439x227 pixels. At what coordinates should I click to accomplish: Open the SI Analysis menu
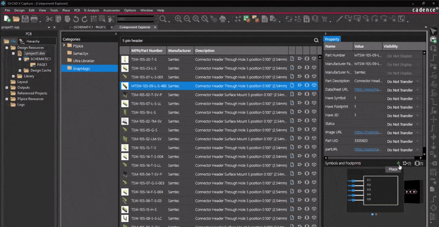[91, 10]
